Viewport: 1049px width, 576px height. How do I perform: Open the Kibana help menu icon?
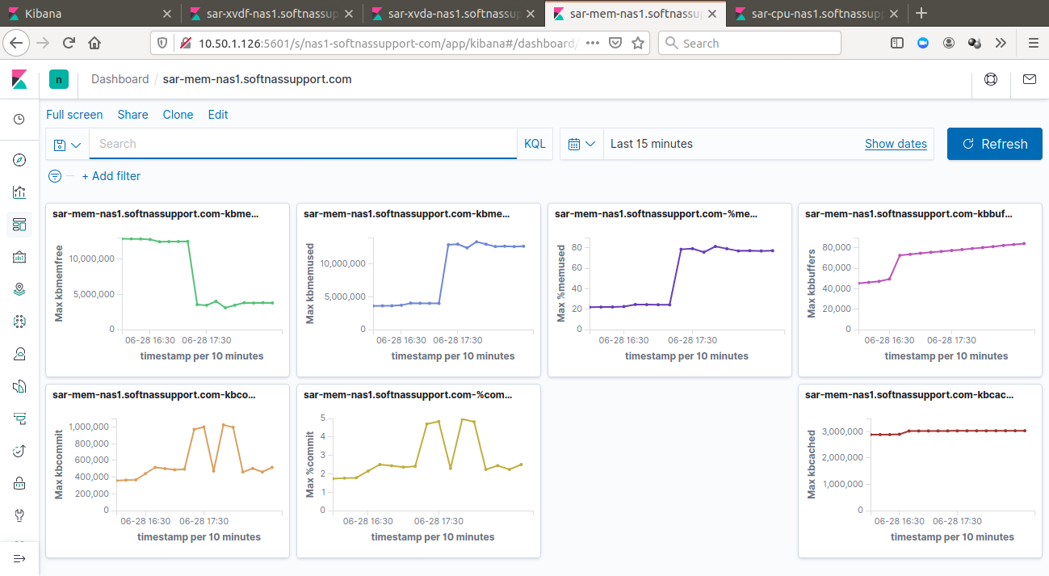point(990,79)
